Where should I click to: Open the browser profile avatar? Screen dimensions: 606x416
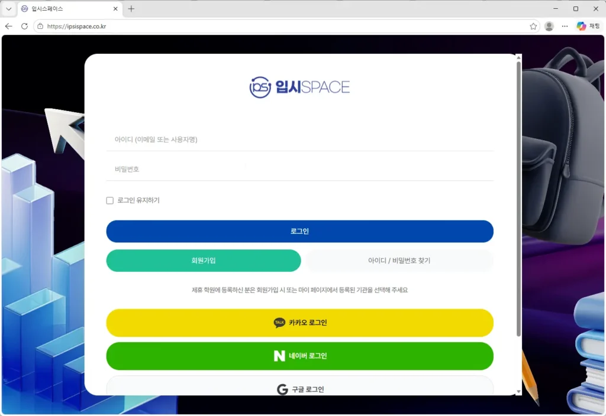coord(549,26)
